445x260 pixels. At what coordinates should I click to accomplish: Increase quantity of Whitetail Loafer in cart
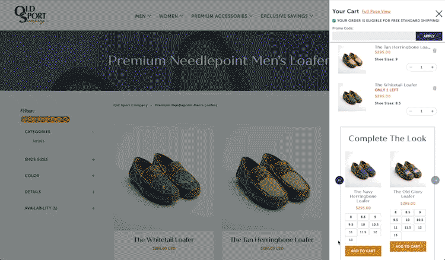[x=432, y=111]
